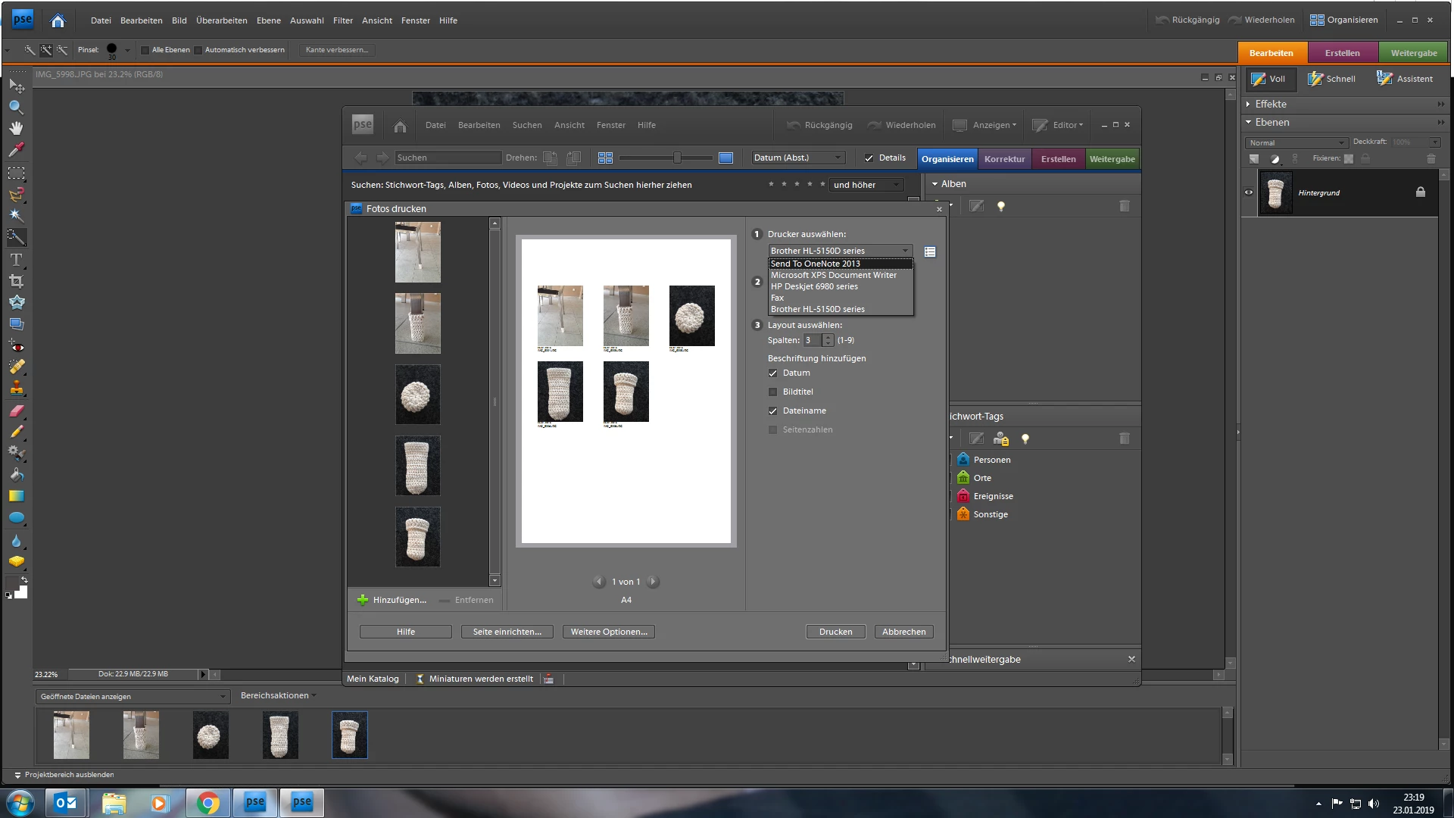1454x818 pixels.
Task: Toggle visibility of Hintergrund layer
Action: (1249, 192)
